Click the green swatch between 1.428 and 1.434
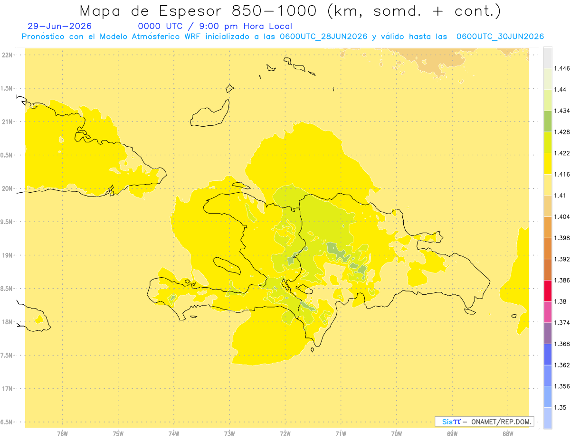This screenshot has width=570, height=440. (548, 121)
